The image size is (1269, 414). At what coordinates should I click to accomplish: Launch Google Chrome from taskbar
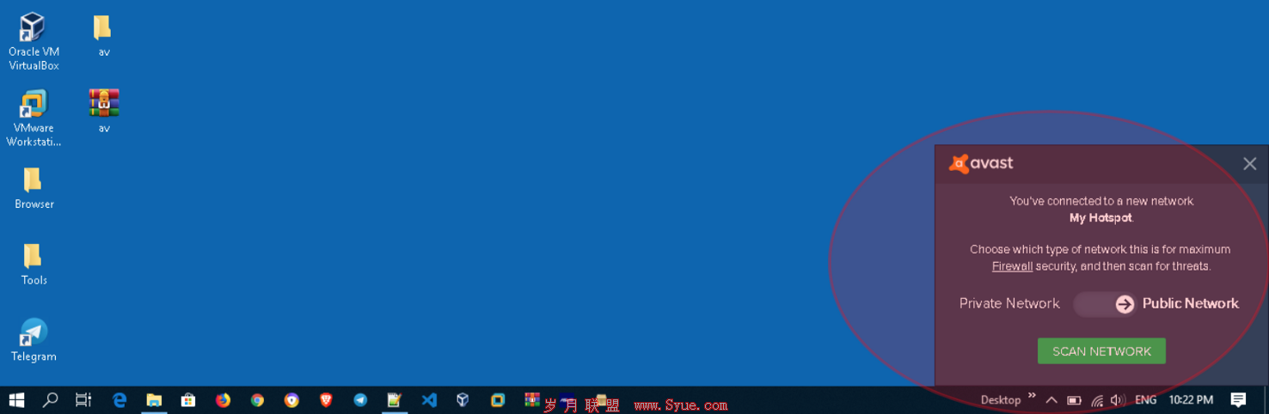click(x=257, y=399)
